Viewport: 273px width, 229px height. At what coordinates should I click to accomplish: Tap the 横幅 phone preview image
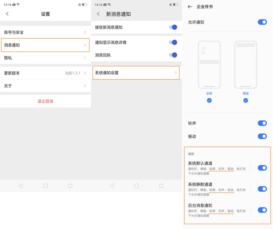(x=245, y=65)
